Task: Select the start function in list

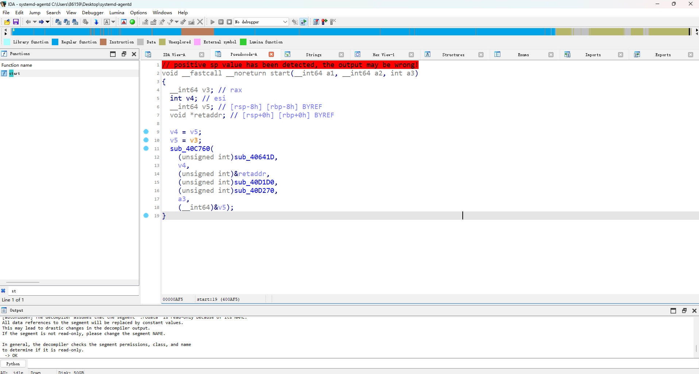Action: pyautogui.click(x=15, y=73)
